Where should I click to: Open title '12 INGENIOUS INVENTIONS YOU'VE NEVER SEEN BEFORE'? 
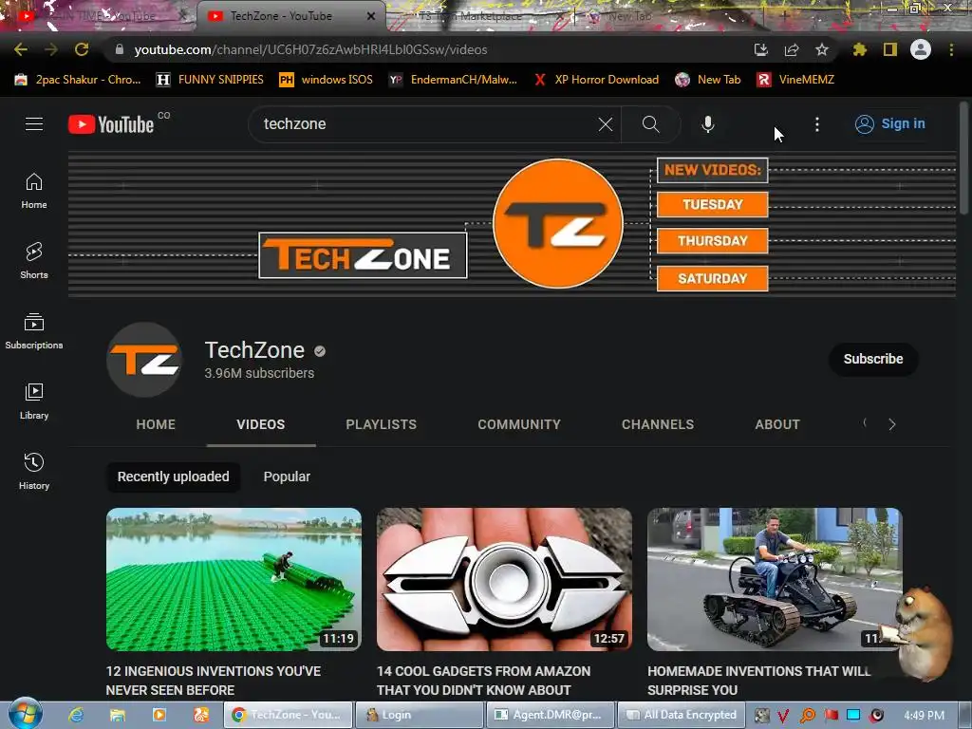tap(214, 681)
